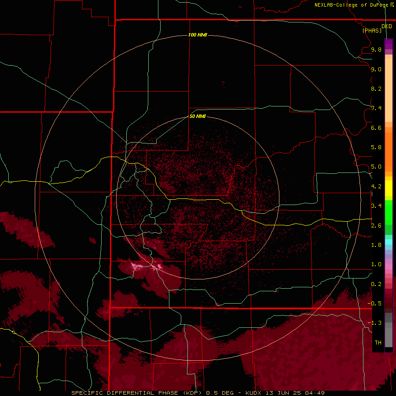The height and width of the screenshot is (396, 396).
Task: Click the TH threshold label on the legend
Action: coord(378,343)
